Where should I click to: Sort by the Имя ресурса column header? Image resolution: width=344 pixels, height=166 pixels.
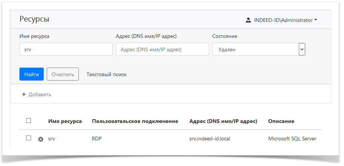pos(65,121)
